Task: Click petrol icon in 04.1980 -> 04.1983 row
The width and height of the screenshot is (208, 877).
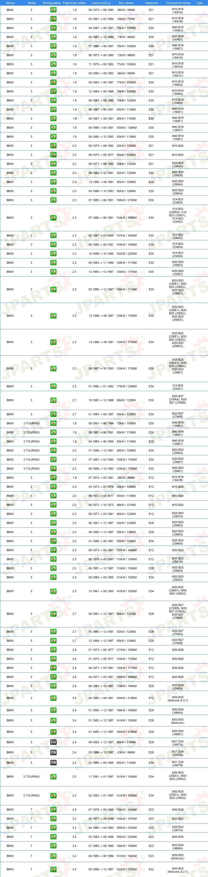Action: point(53,828)
